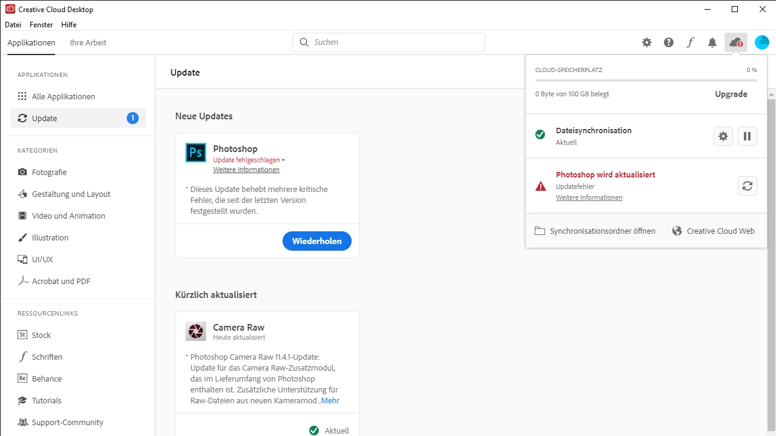Click the Support-Community people icon
776x436 pixels.
(x=22, y=422)
